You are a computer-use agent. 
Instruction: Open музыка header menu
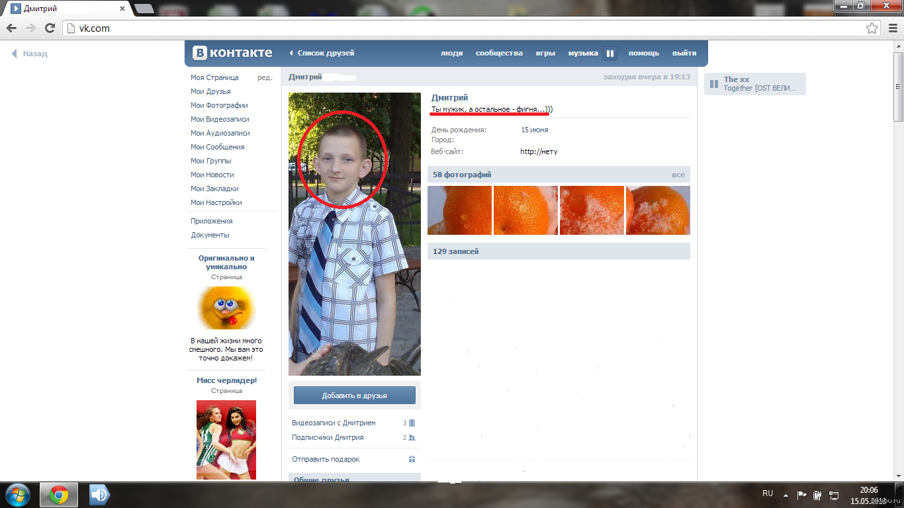583,53
